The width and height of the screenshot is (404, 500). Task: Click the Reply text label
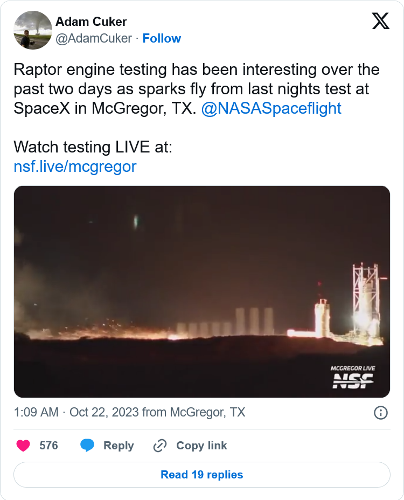click(x=119, y=446)
